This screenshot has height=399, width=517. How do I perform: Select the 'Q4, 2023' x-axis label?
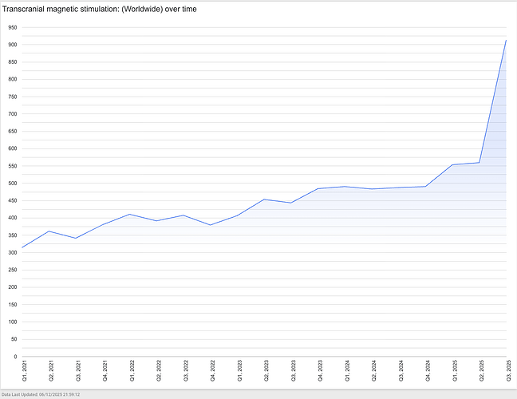(318, 372)
